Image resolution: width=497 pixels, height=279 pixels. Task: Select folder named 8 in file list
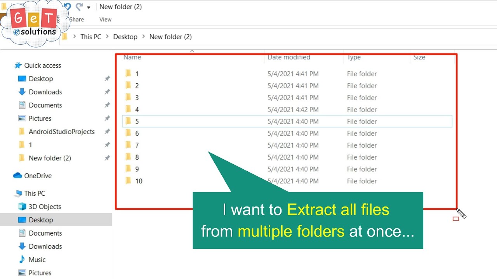tap(137, 157)
